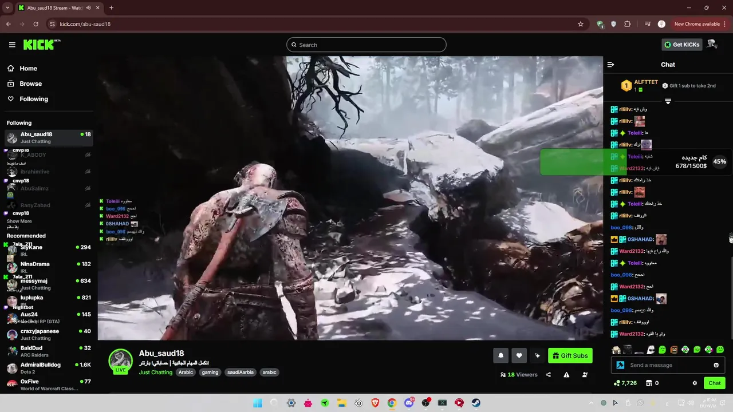
Task: Click the Get KICKs button
Action: click(x=681, y=45)
